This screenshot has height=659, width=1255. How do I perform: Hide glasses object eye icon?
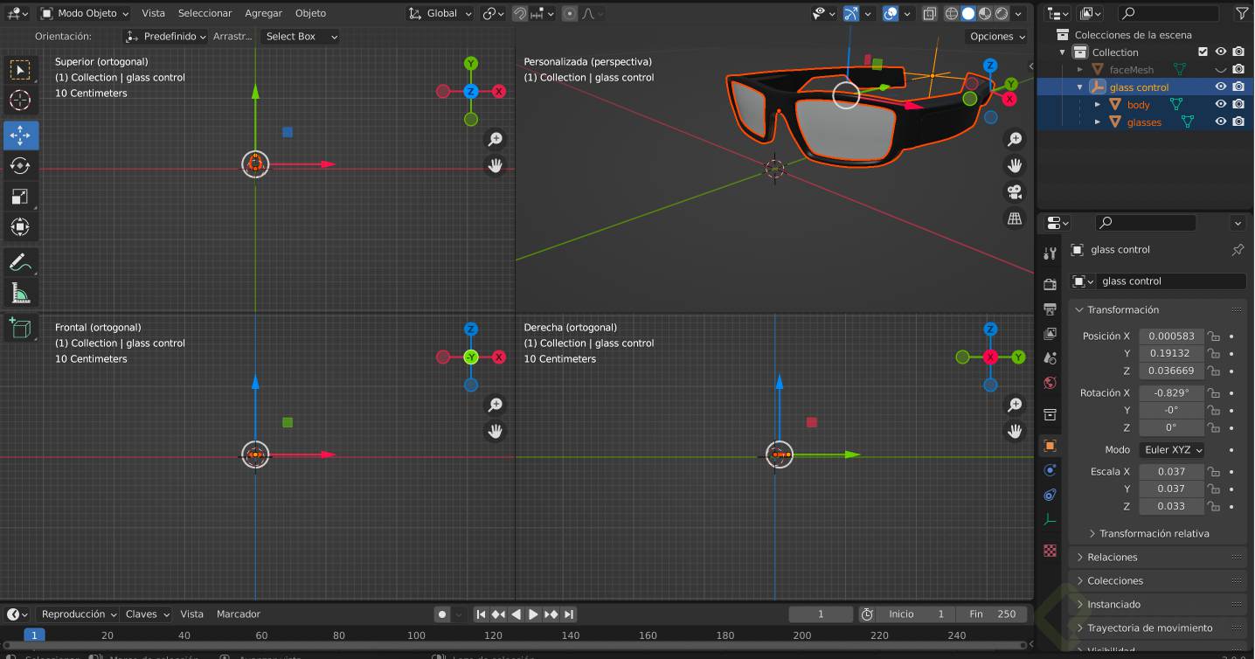1221,122
